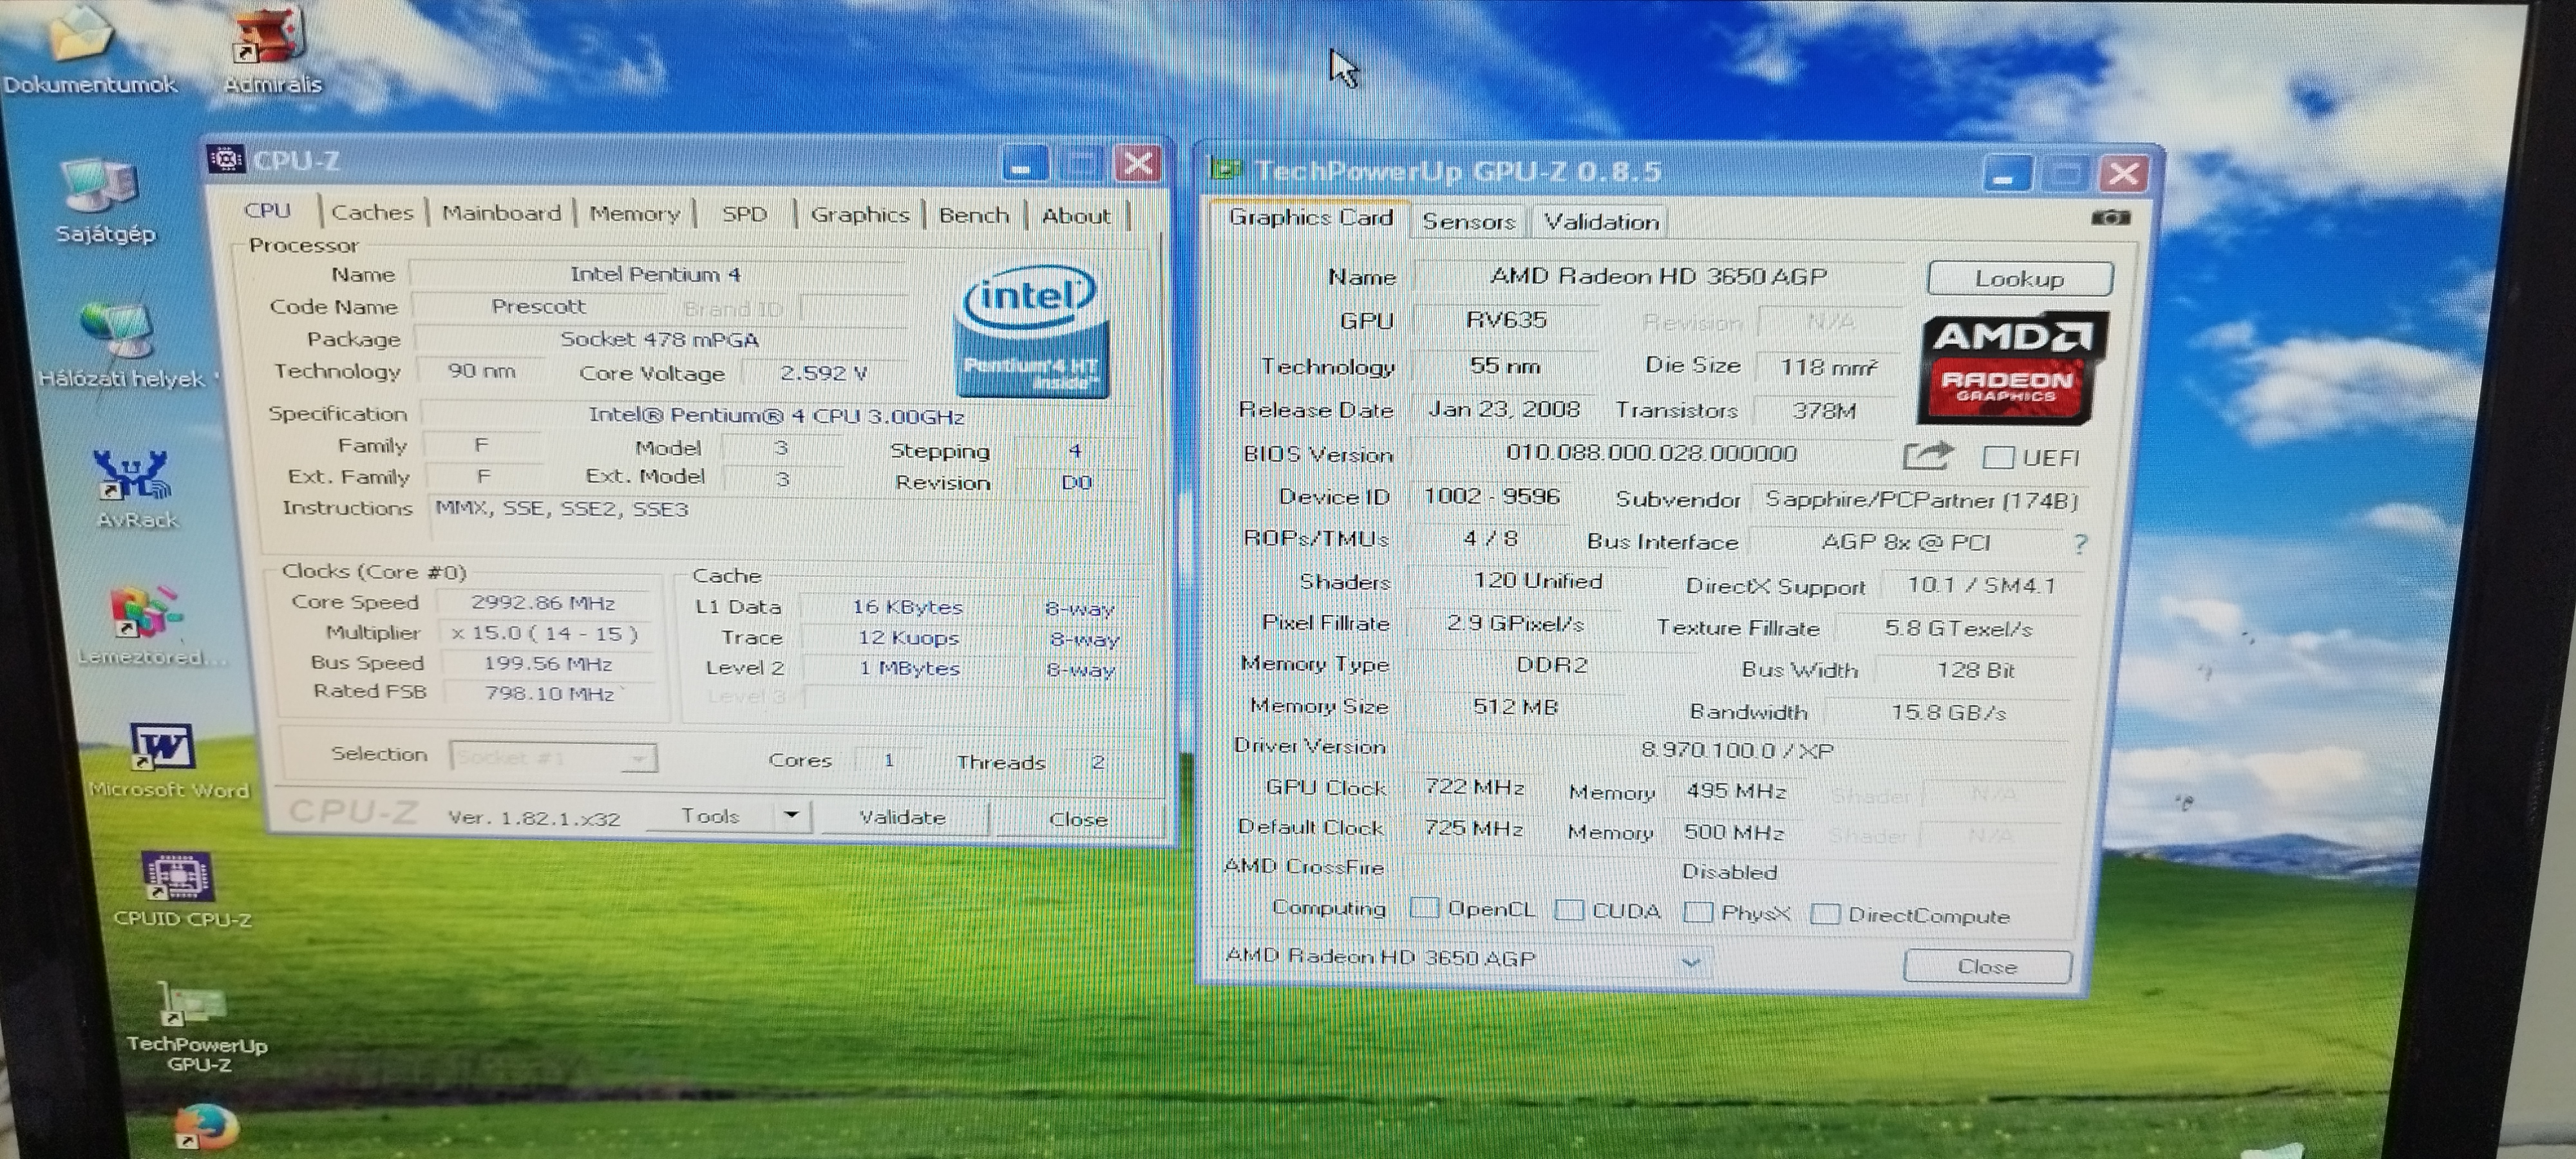Close the CPU-Z window with X
The height and width of the screenshot is (1159, 2576).
tap(1138, 163)
